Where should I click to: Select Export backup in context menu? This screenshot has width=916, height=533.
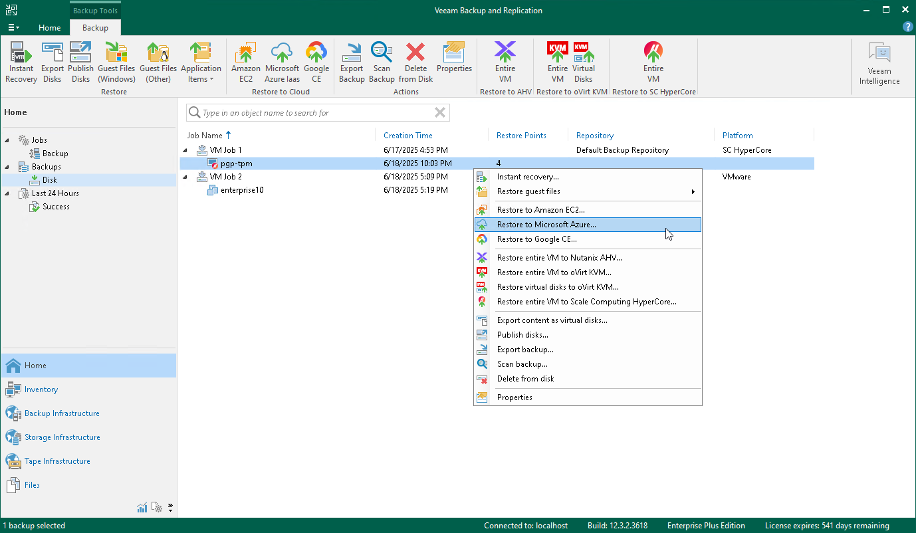point(588,350)
